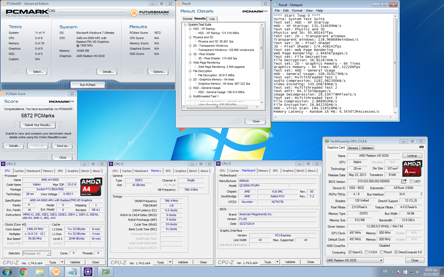Toggle the UEFI checkbox in GPU-Z

[411, 182]
